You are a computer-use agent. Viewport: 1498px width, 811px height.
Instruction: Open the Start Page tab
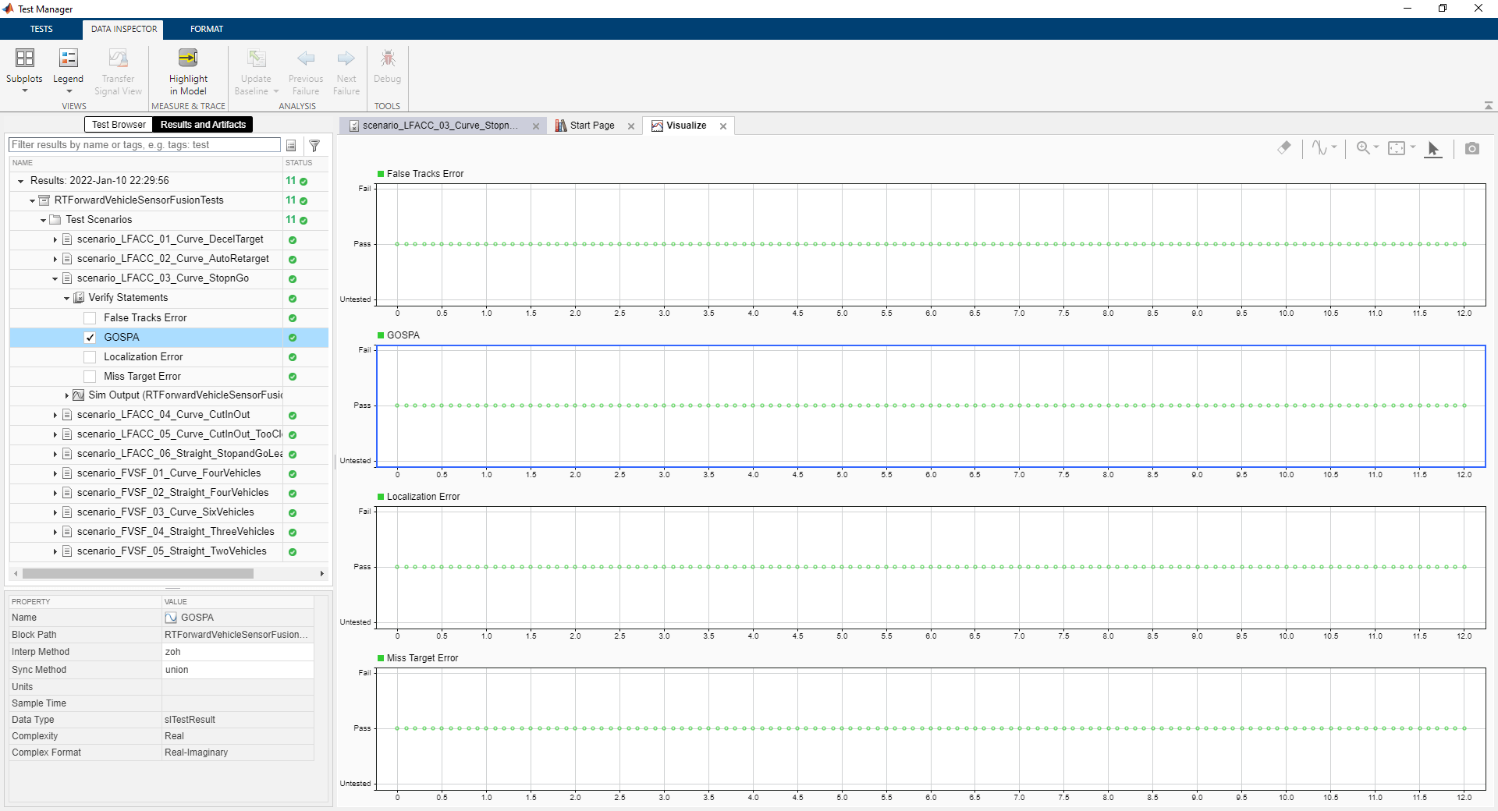point(591,126)
